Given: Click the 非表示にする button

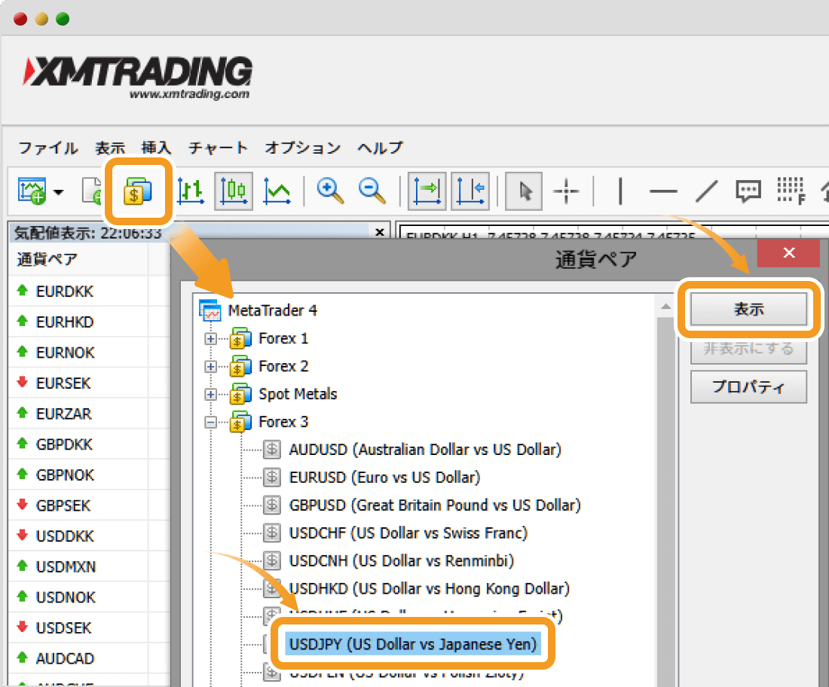Looking at the screenshot, I should pos(748,350).
